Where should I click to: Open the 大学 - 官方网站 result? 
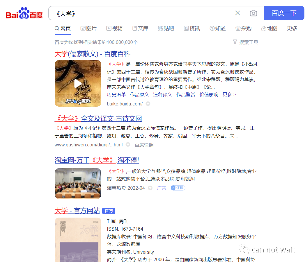click(x=77, y=211)
